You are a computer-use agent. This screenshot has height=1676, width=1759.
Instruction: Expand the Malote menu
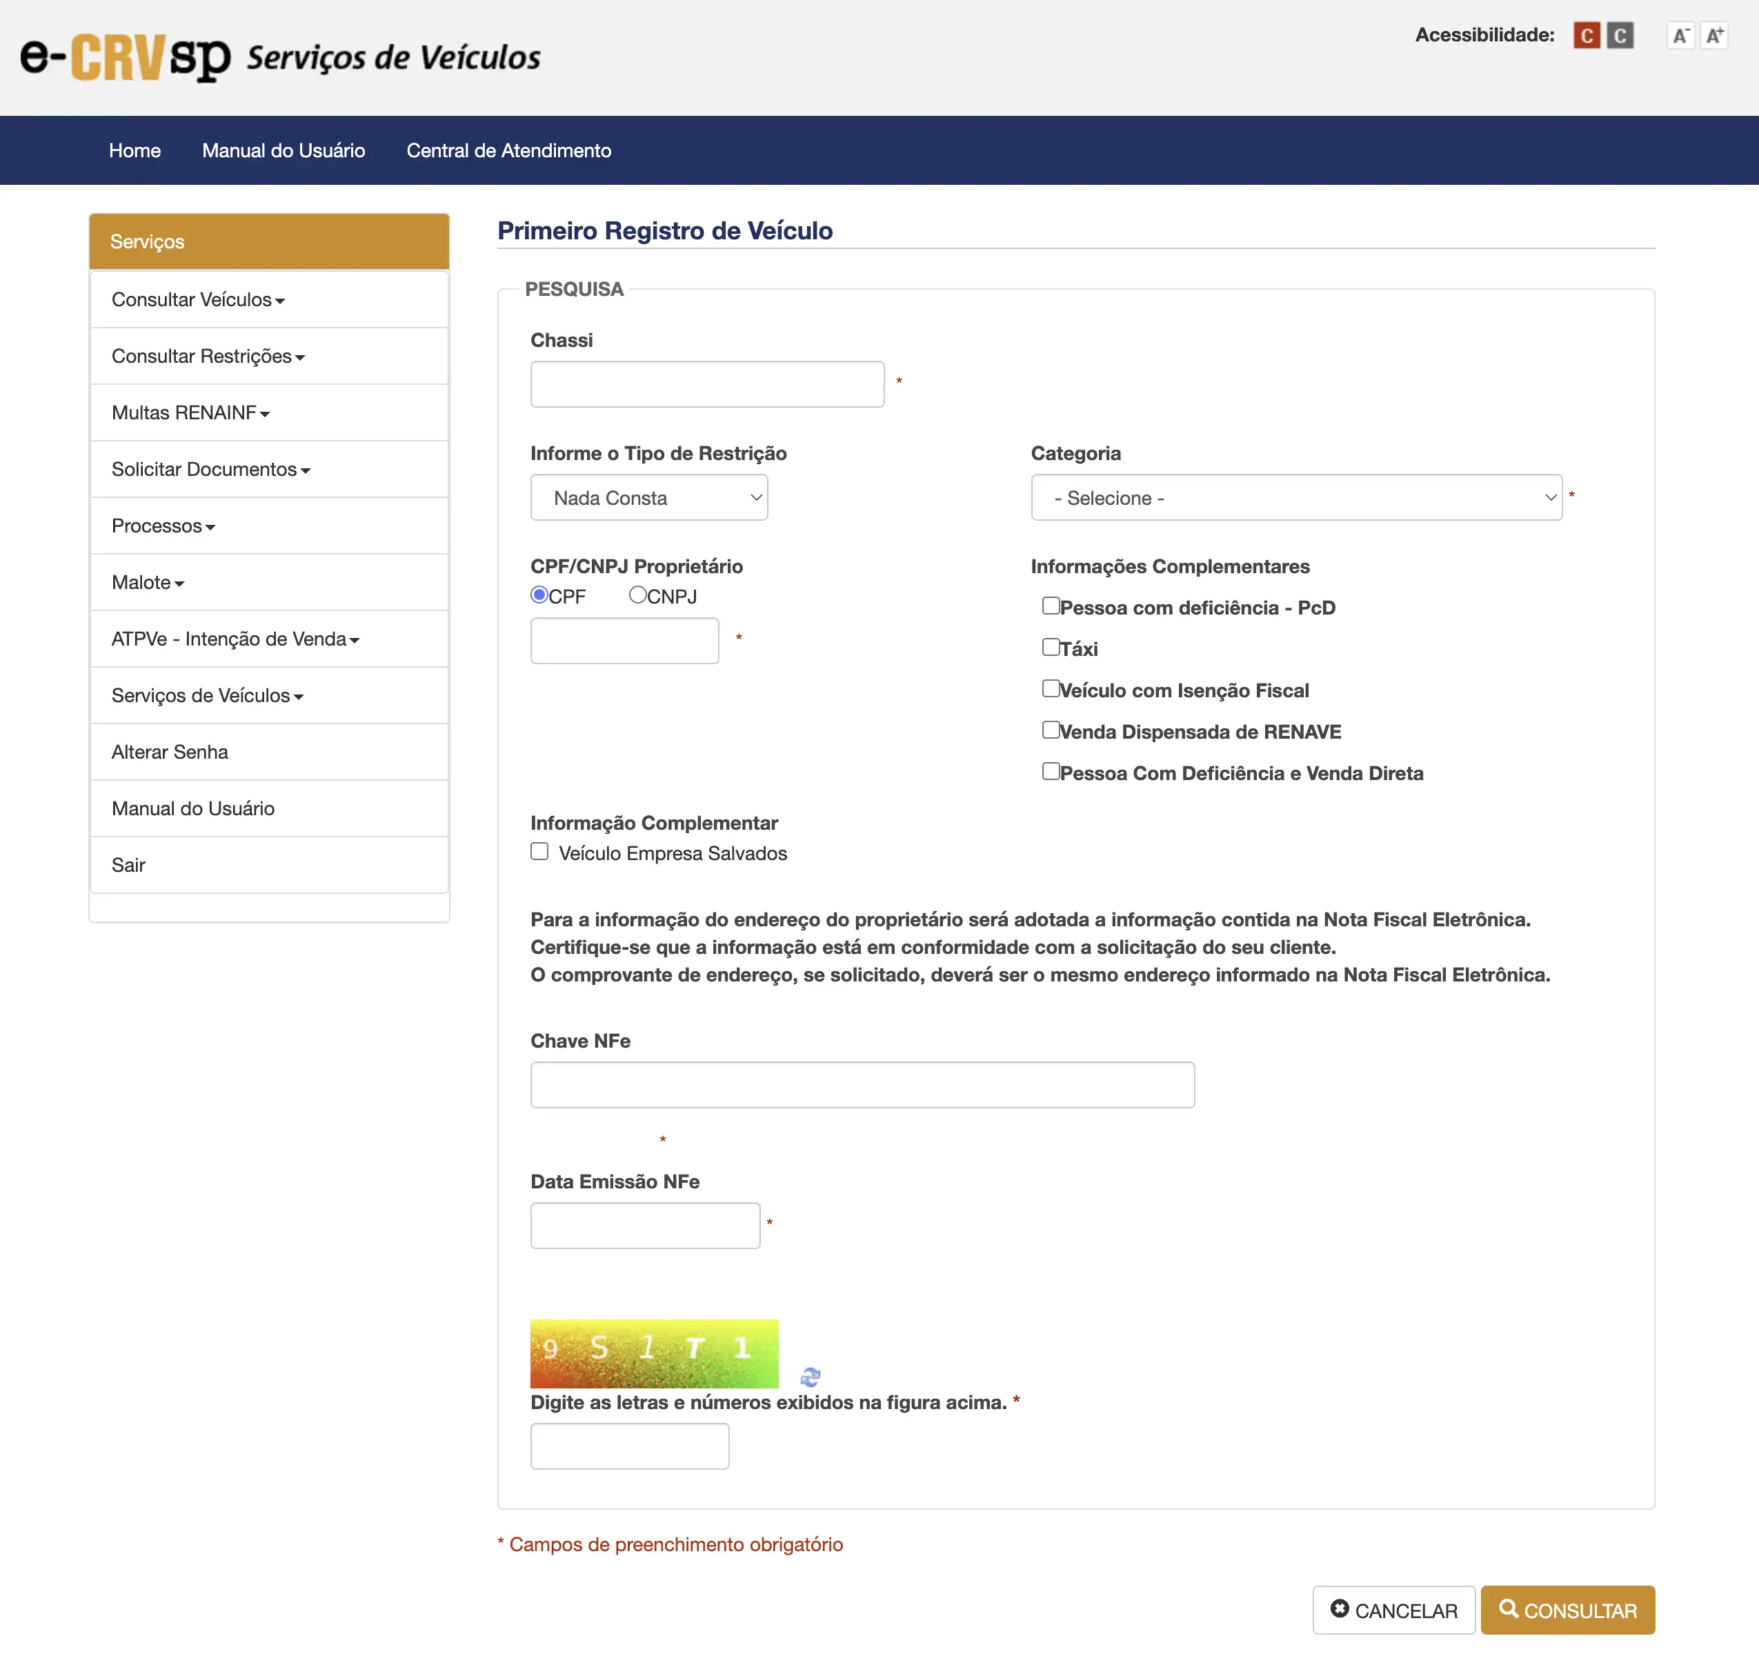pos(148,581)
